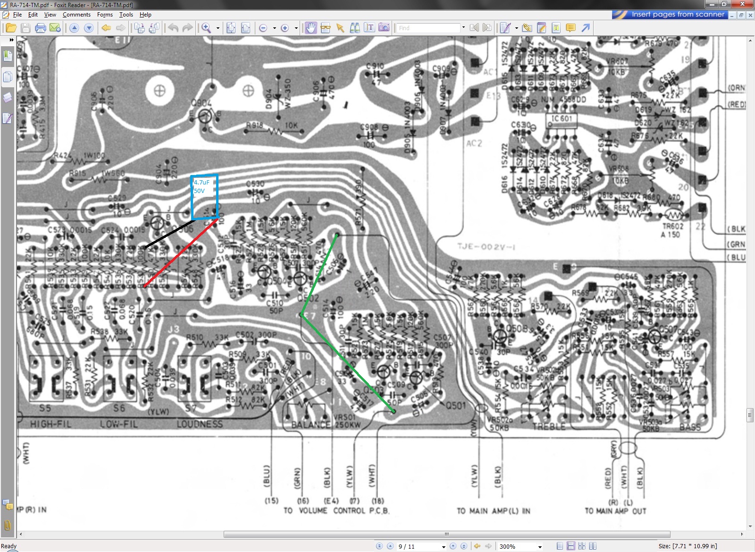Pick the Typewriter text tool
Screen dimensions: 755x552
tap(369, 28)
